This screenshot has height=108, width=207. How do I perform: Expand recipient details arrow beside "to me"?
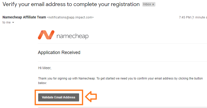(13, 22)
